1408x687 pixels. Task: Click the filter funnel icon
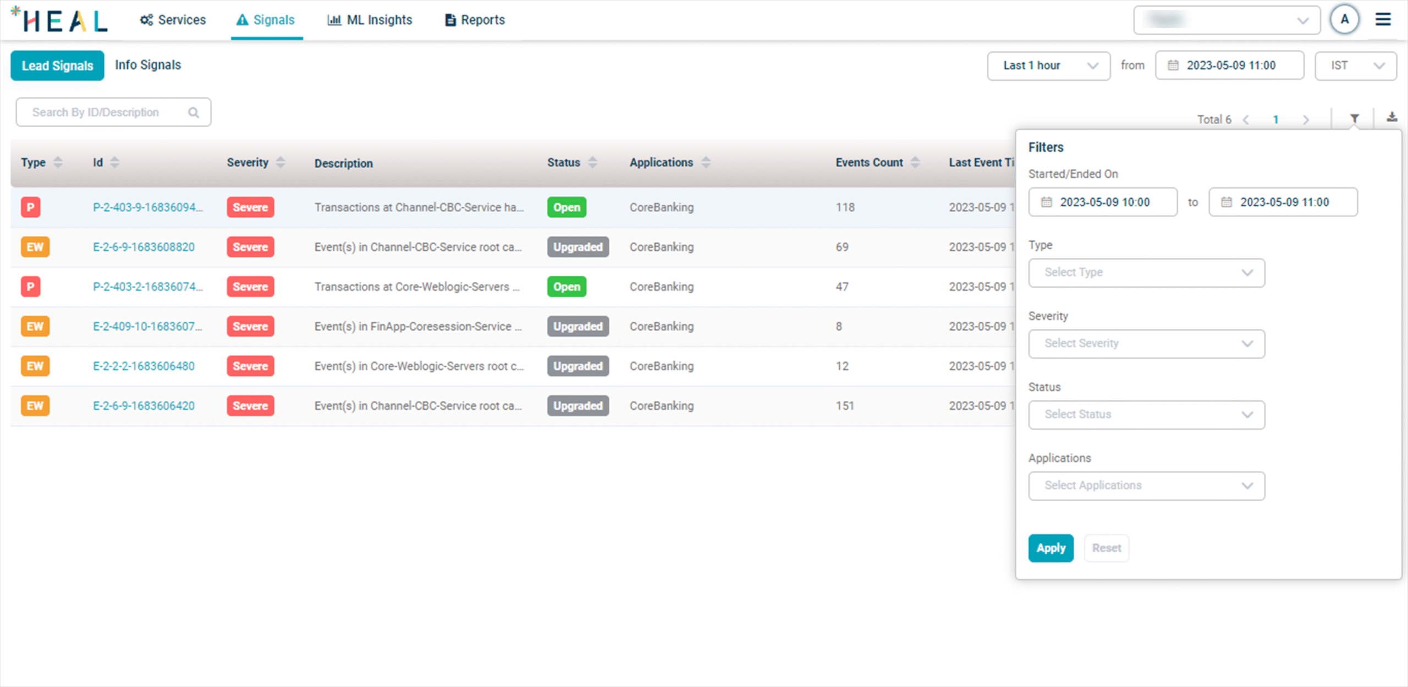pyautogui.click(x=1354, y=118)
